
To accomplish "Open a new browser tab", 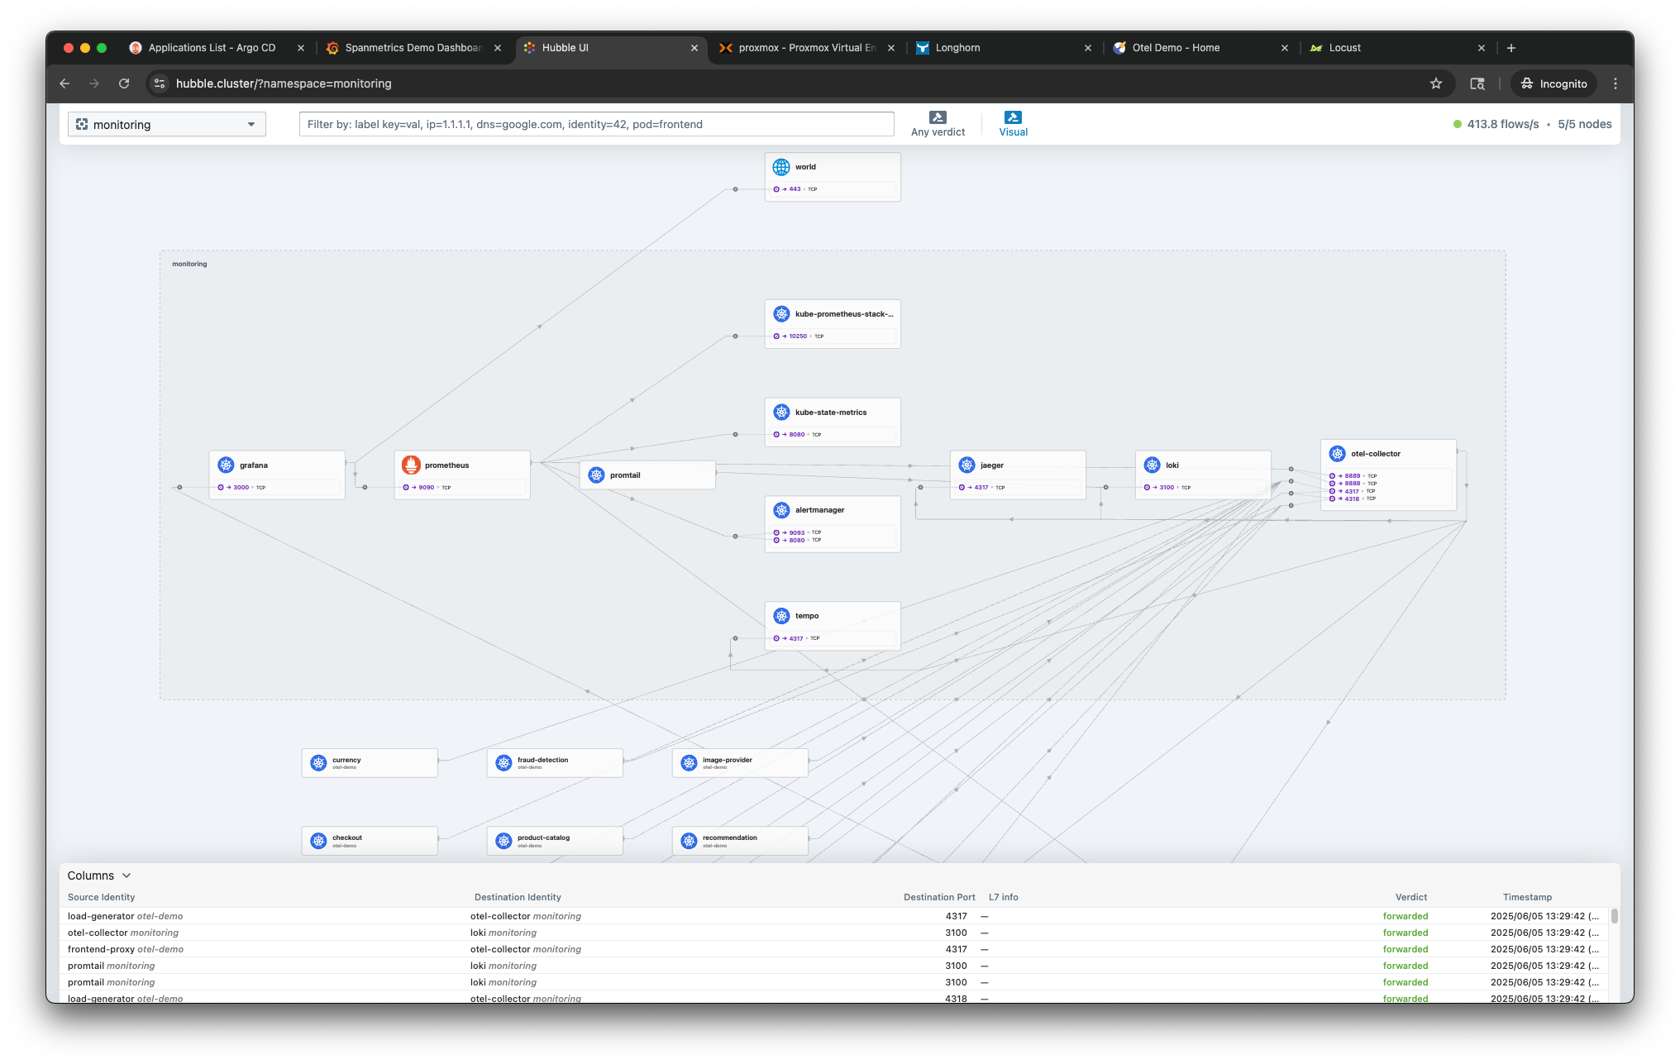I will [1511, 48].
